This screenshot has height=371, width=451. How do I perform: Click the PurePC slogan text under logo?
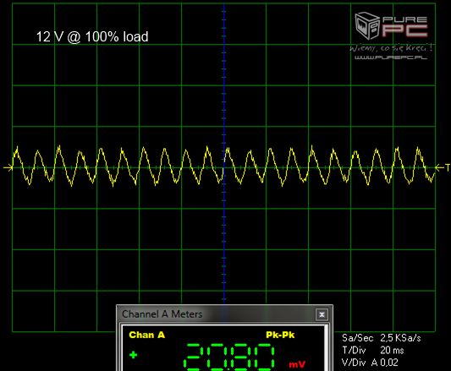coord(391,47)
